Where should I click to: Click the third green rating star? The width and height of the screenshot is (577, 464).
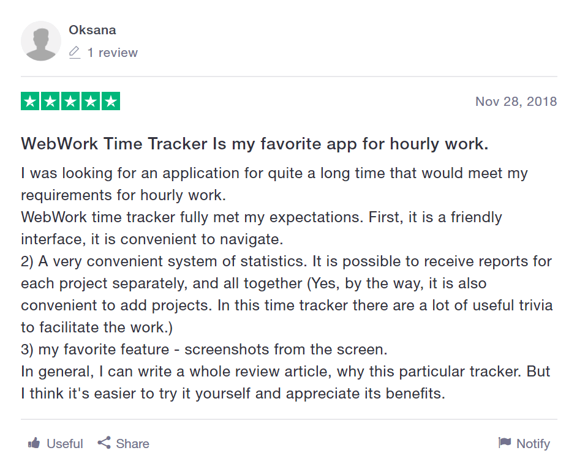coord(70,101)
